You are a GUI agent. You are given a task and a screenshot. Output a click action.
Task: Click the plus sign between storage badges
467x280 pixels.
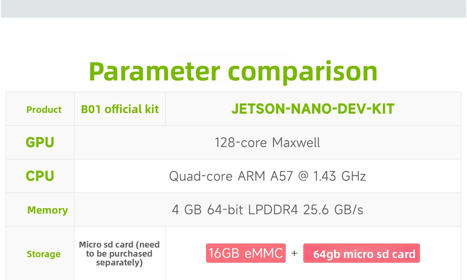click(294, 253)
